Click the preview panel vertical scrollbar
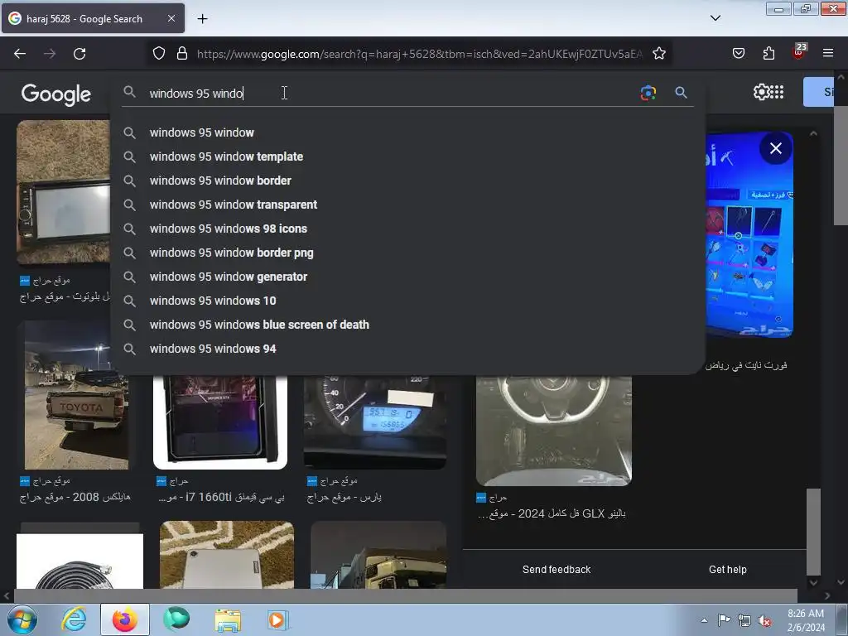 813,532
